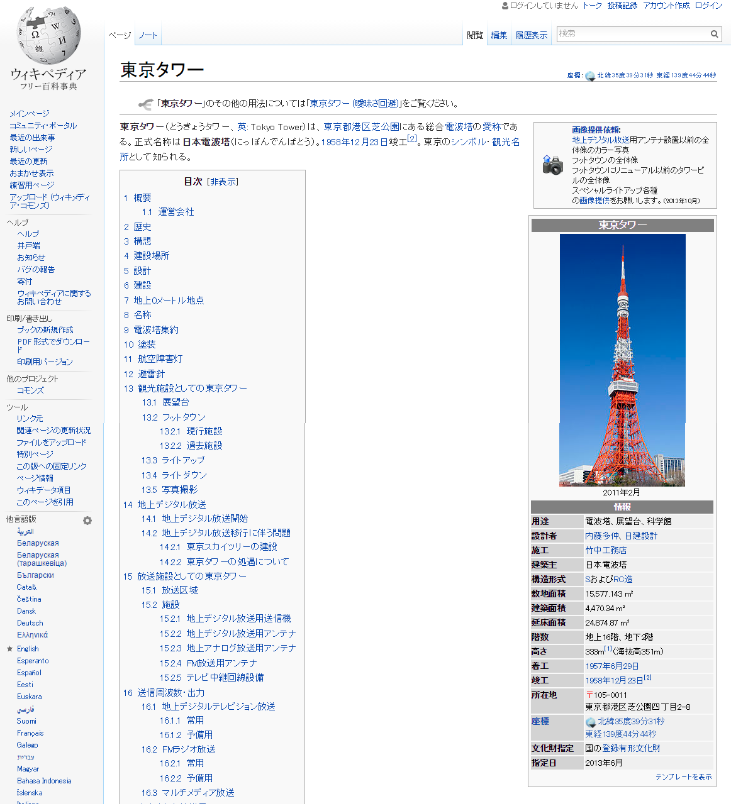The width and height of the screenshot is (731, 806).
Task: Open the 投稿記録 contributions link
Action: [622, 6]
